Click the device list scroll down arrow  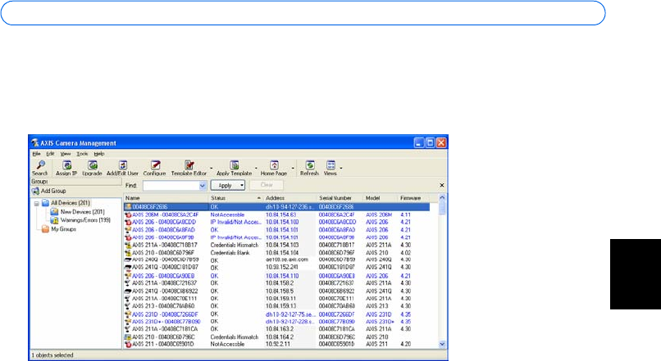click(443, 345)
